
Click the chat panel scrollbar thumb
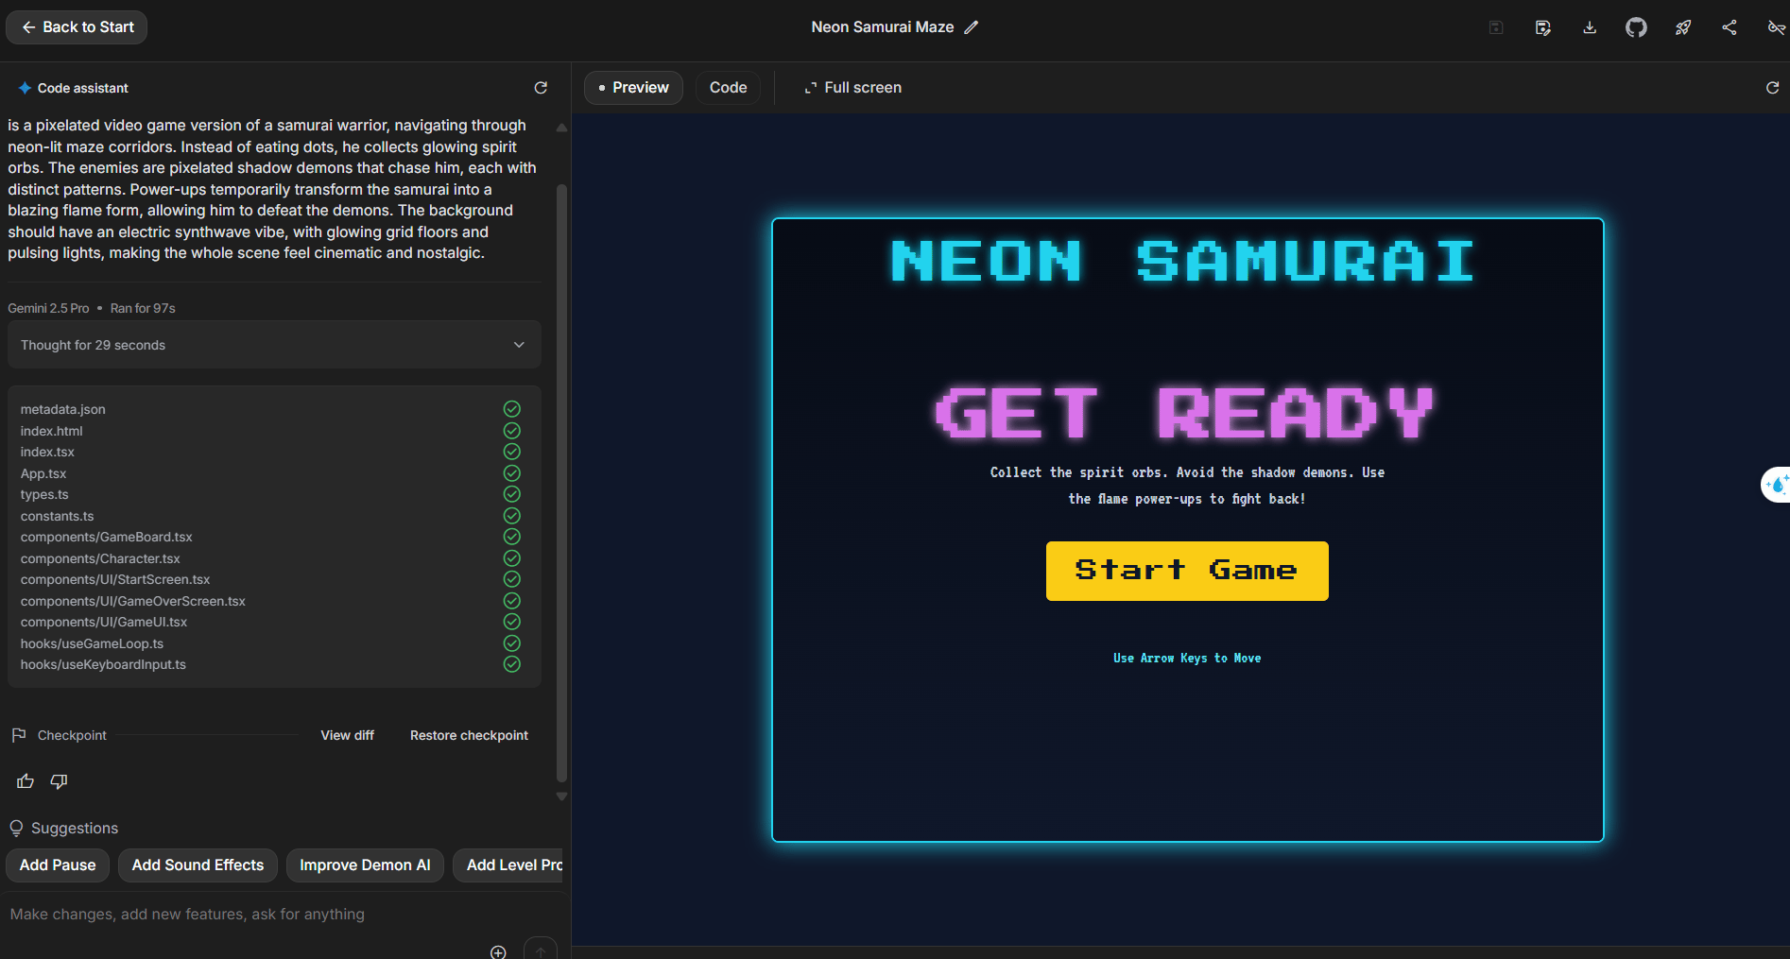click(x=561, y=482)
